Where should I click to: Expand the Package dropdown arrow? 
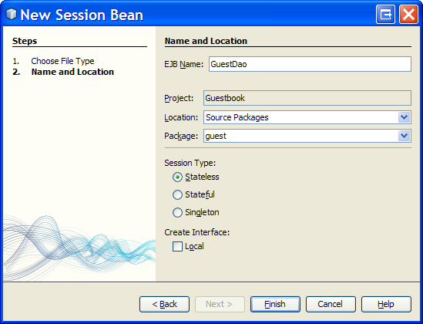[x=404, y=136]
